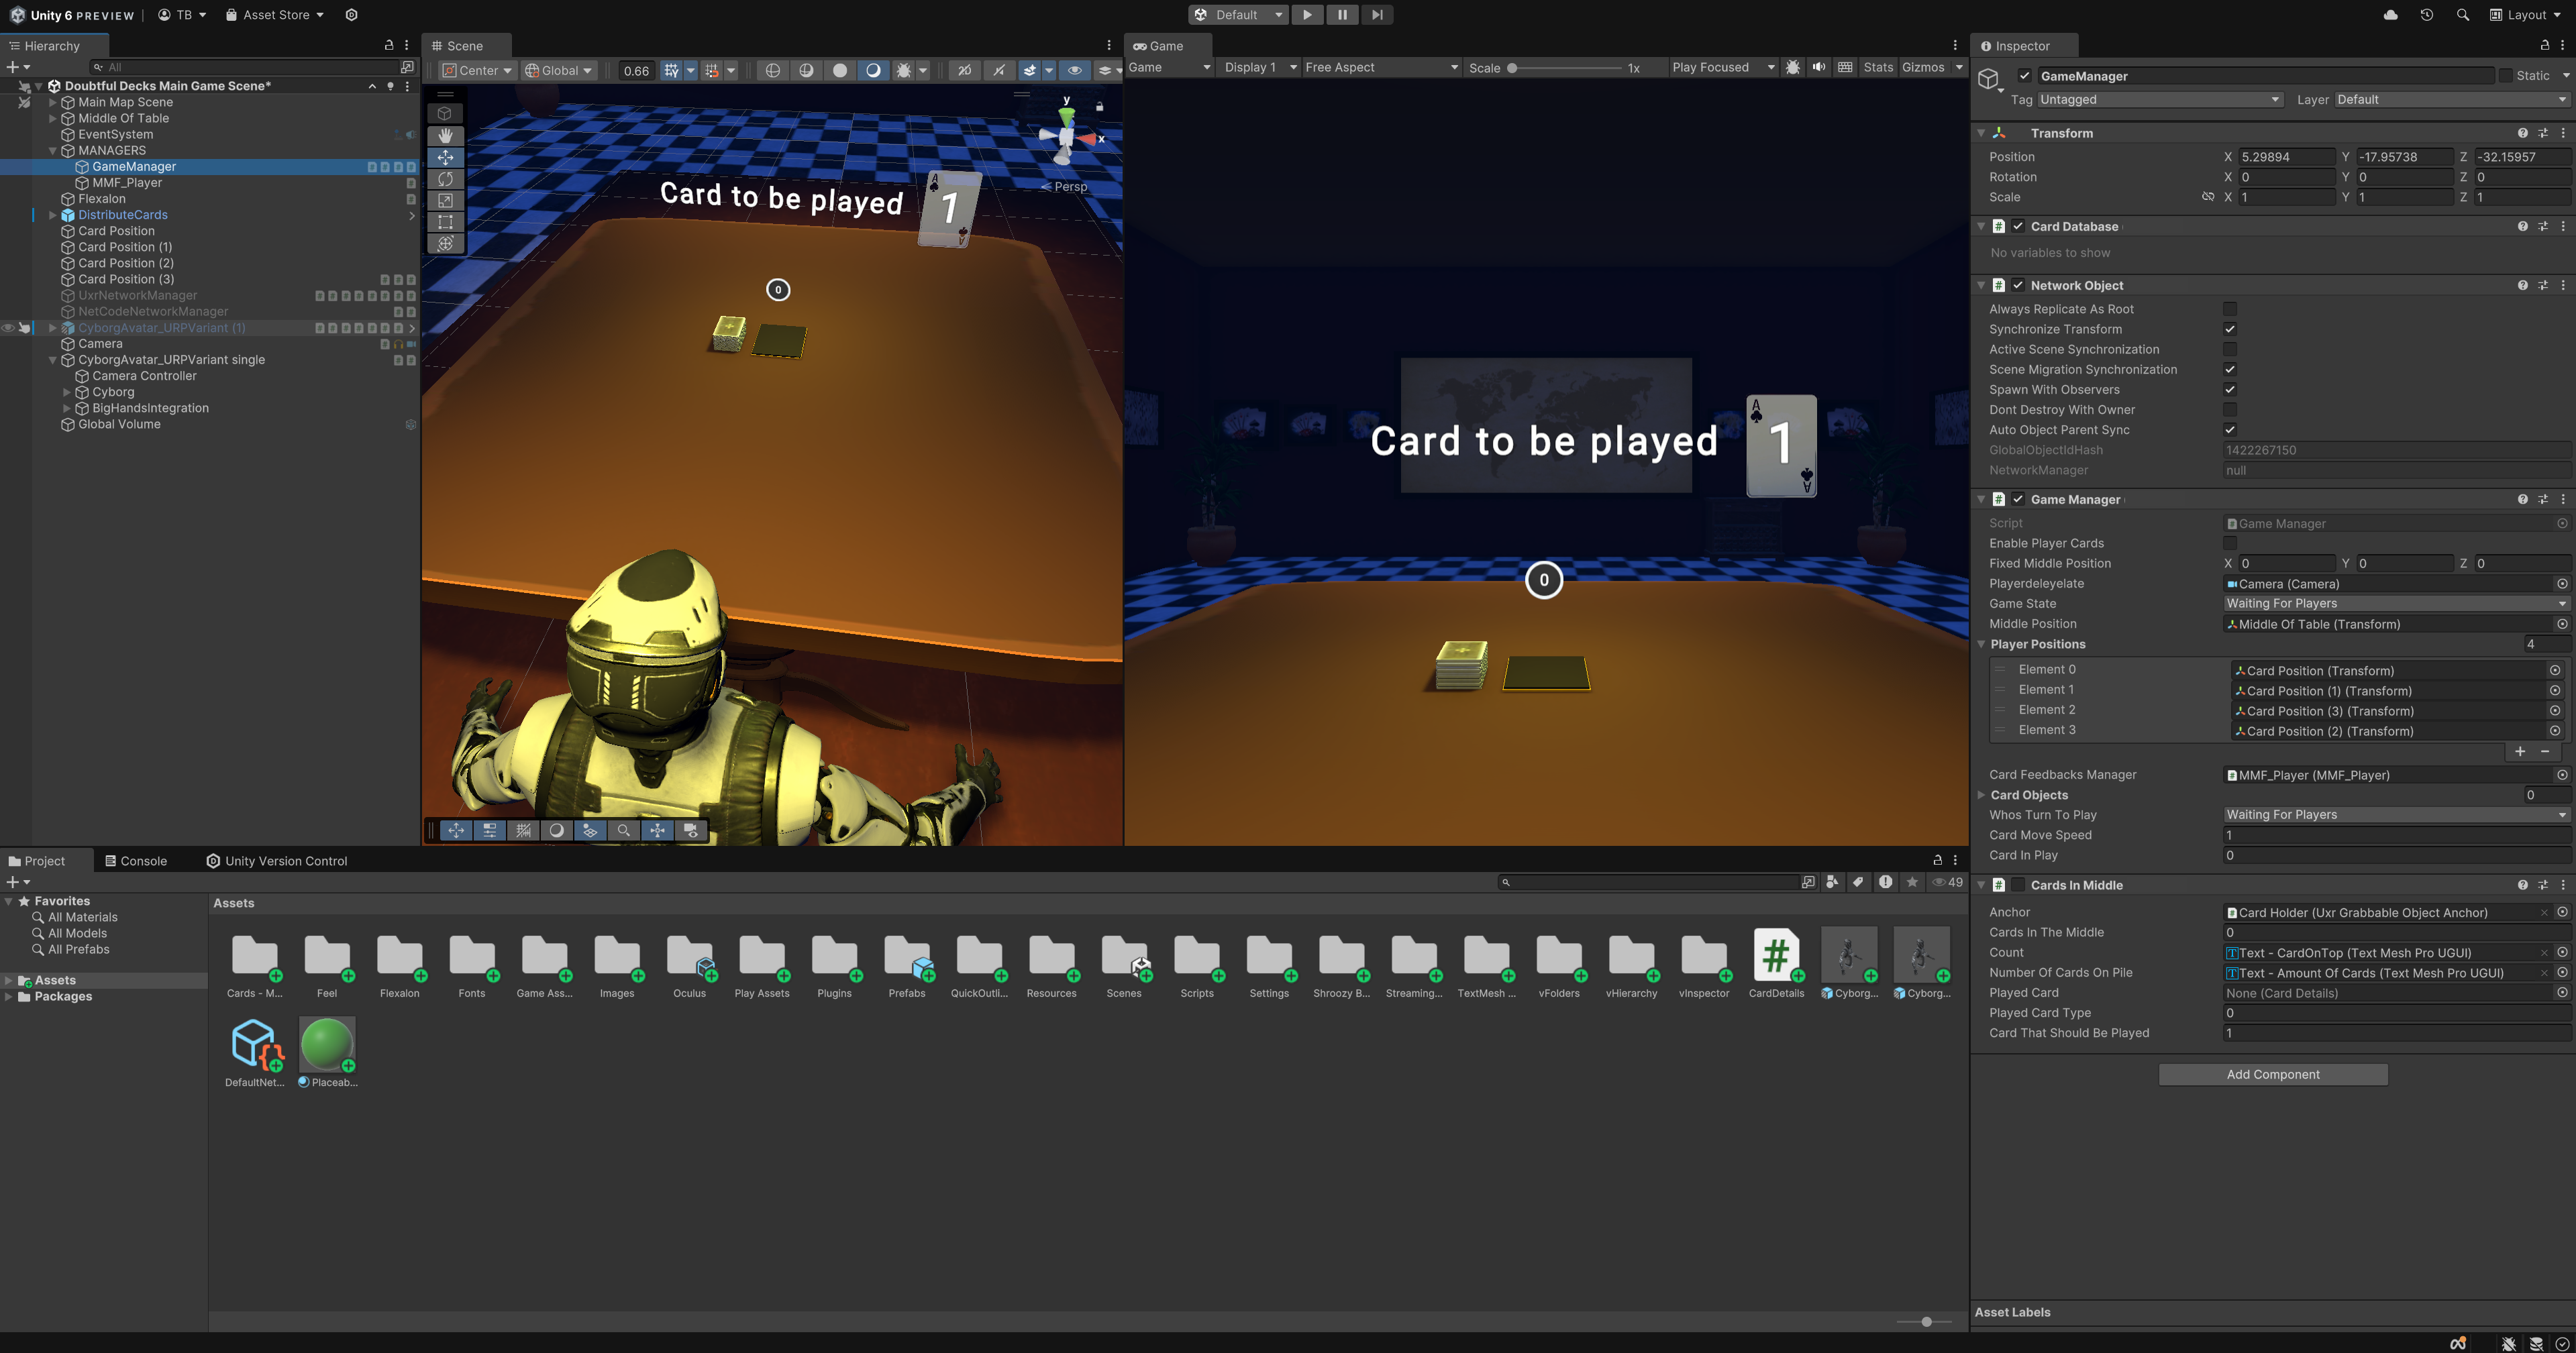Open the Whos Turn To Play dropdown

pyautogui.click(x=2396, y=815)
